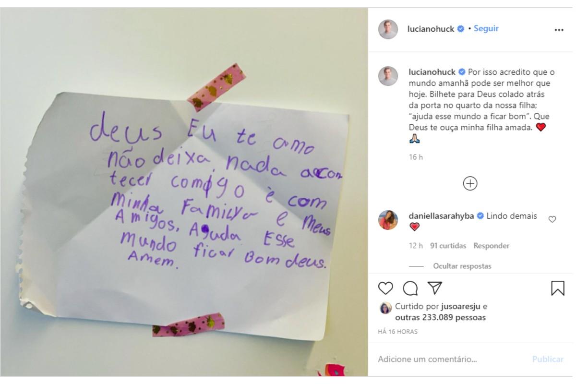Open comments via speech bubble icon
576x384 pixels.
tap(410, 288)
